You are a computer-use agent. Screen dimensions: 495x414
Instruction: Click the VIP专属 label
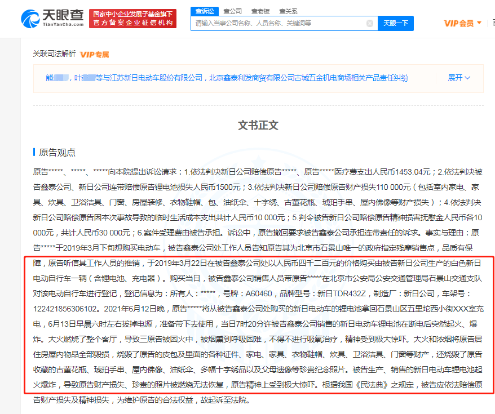tap(94, 55)
